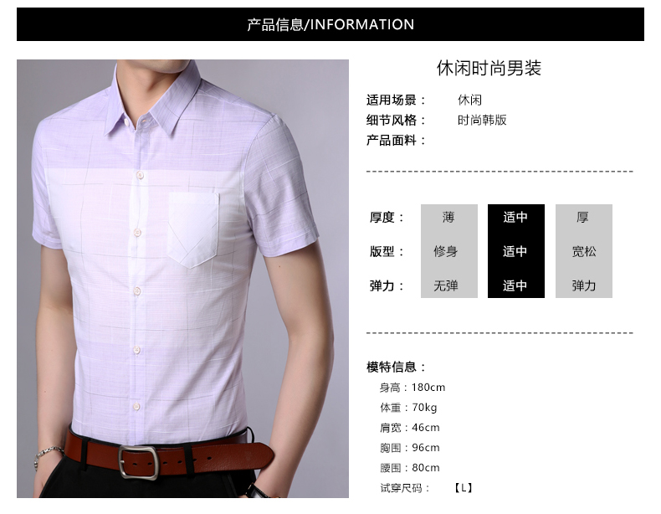This screenshot has height=514, width=661.
Task: Click the 时尚韩版 style value
Action: point(482,121)
